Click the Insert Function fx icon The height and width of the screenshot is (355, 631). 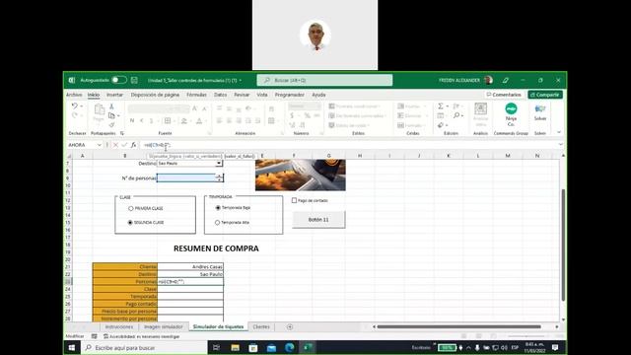pos(133,145)
